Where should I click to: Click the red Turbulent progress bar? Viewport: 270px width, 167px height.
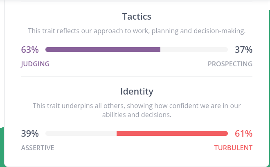[172, 133]
